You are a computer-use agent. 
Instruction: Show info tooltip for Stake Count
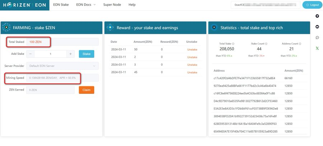coord(266,44)
